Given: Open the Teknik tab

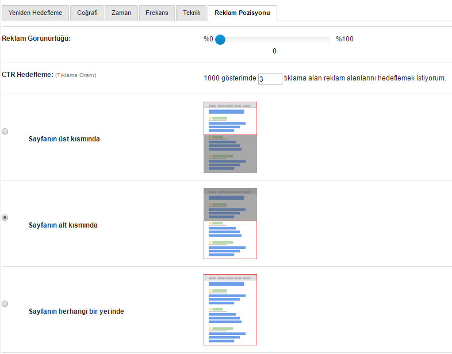Looking at the screenshot, I should 191,13.
